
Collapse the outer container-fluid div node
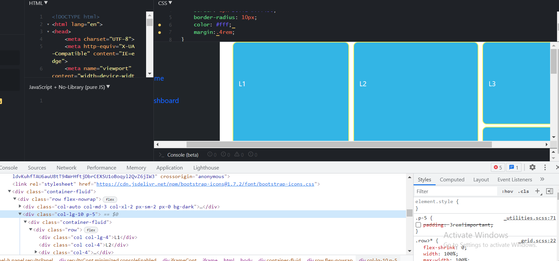[10, 191]
